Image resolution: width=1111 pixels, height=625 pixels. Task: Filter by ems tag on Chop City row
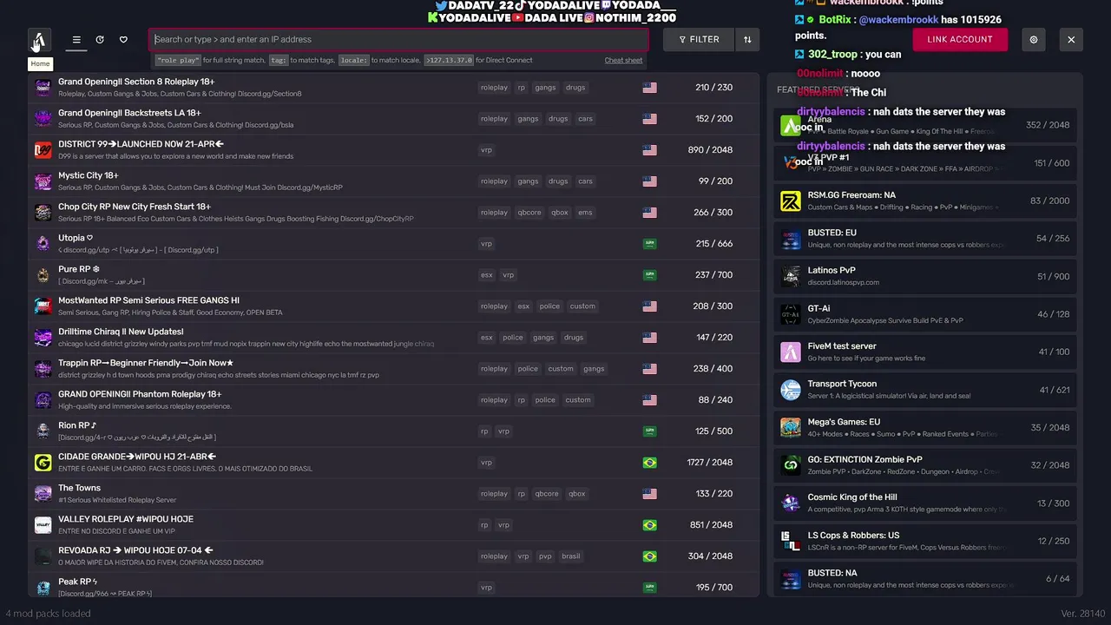point(586,213)
